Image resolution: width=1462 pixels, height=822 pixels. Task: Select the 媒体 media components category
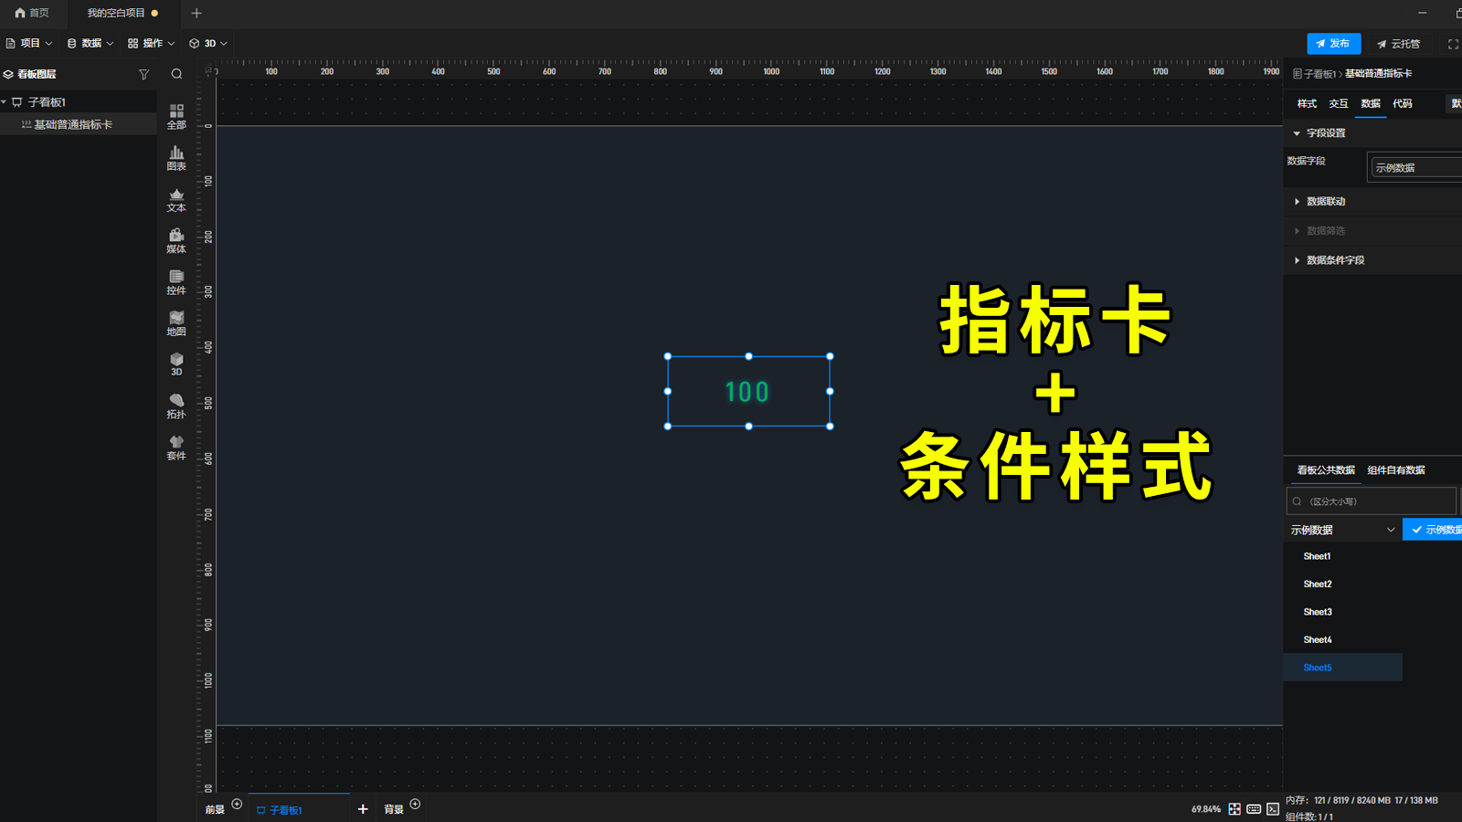175,241
